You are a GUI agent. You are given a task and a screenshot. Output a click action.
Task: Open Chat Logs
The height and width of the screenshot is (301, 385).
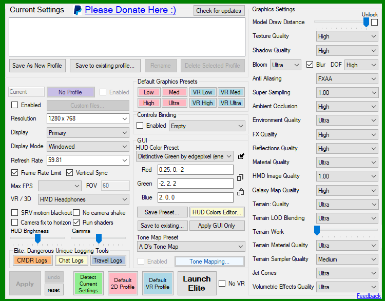pos(71,260)
